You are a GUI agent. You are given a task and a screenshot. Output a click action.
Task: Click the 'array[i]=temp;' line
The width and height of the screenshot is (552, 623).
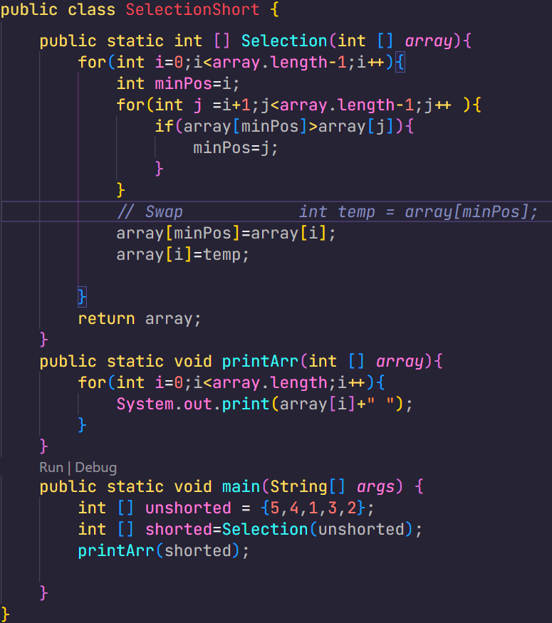(x=183, y=255)
